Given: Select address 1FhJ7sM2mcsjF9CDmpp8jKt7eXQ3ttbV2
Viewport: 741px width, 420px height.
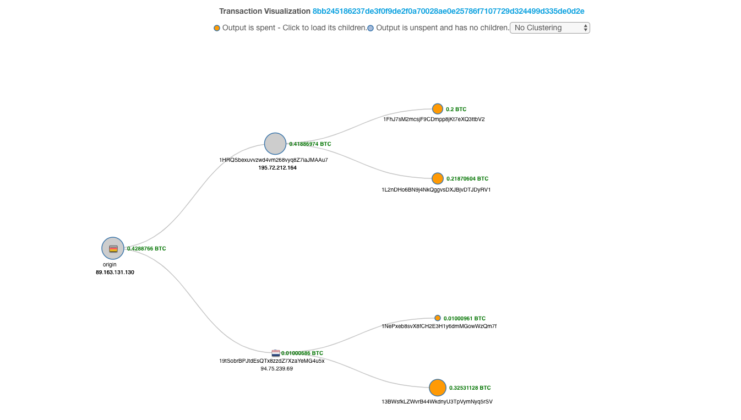Looking at the screenshot, I should click(434, 119).
